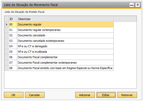
Task: Select the 'Documento Fiscal complementar' cell for ID 06
Action: (65, 57)
